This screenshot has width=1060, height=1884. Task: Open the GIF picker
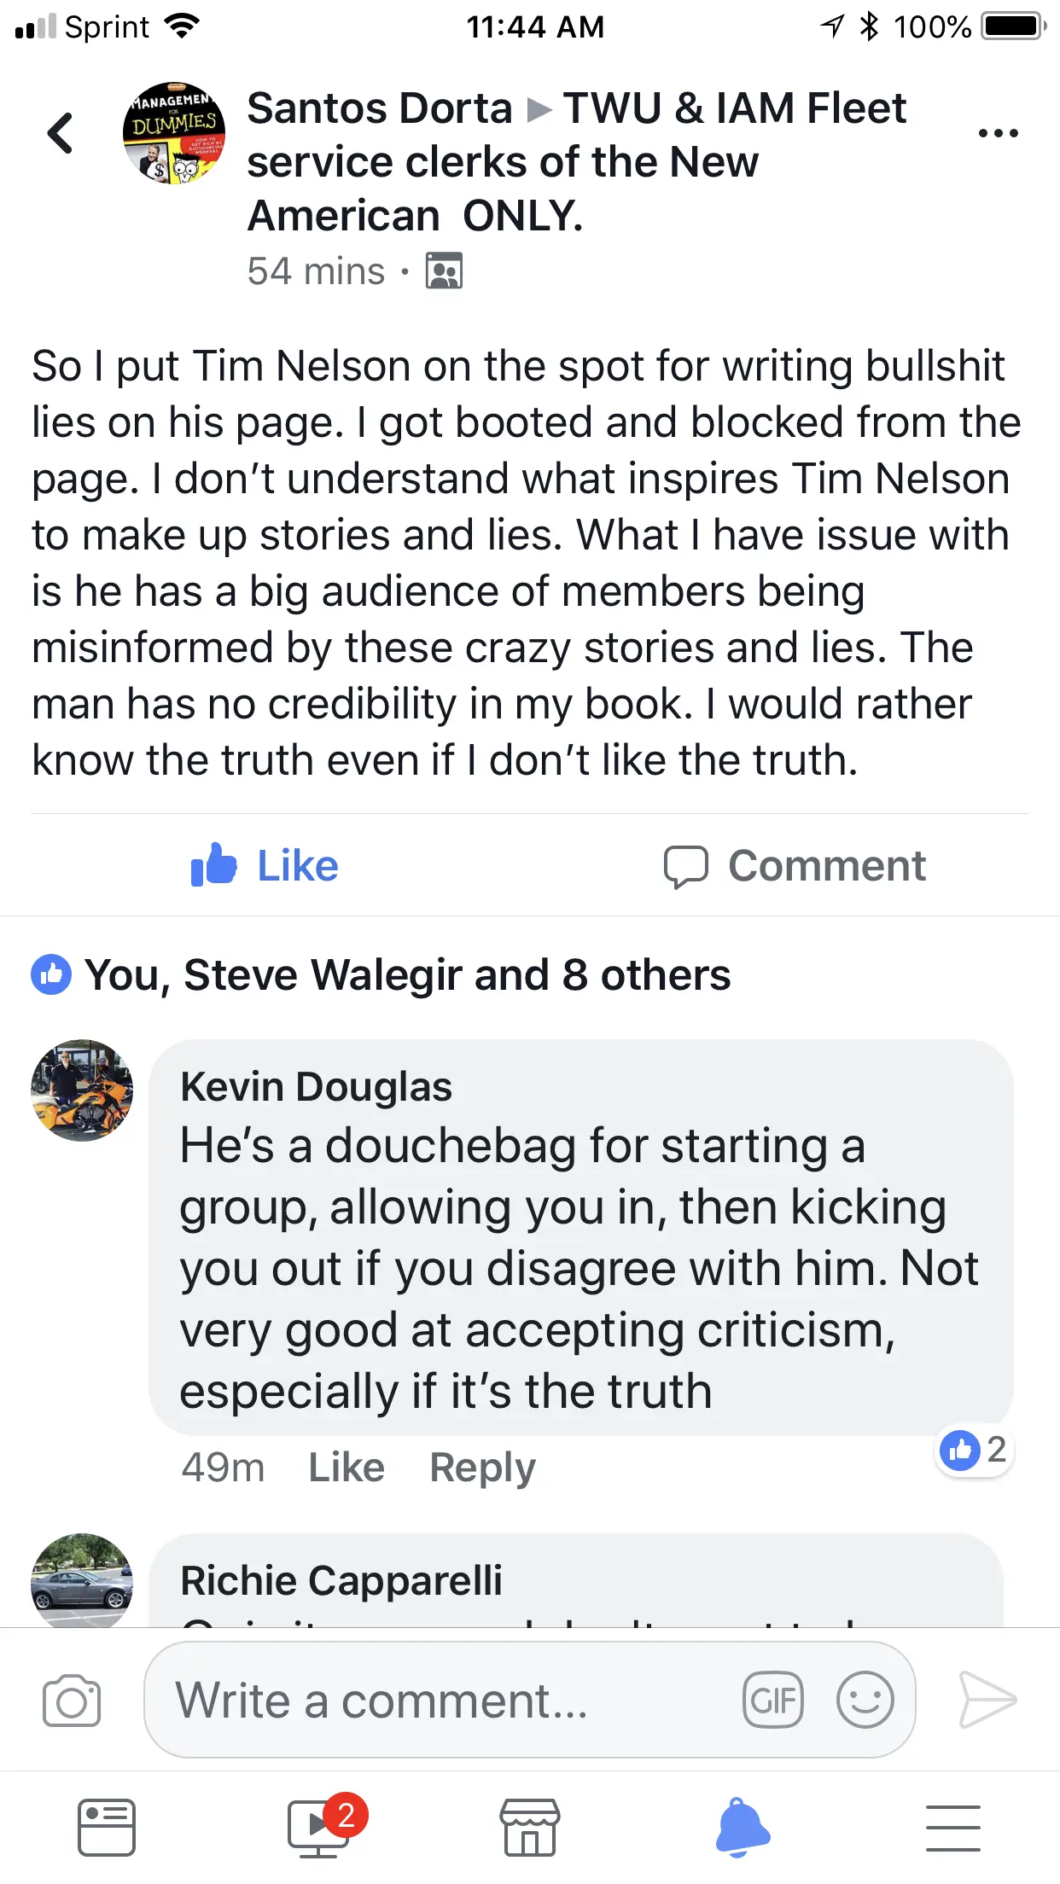coord(773,1701)
